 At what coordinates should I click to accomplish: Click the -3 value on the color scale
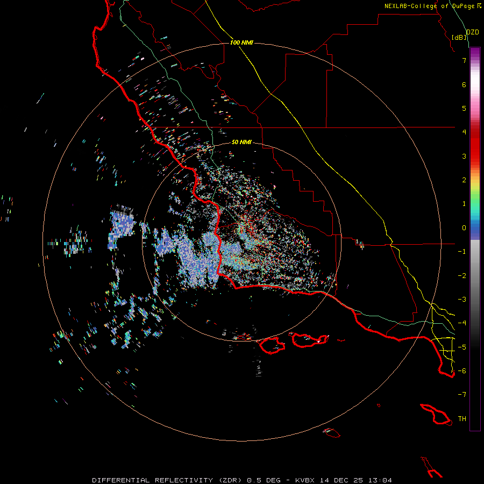pos(462,300)
